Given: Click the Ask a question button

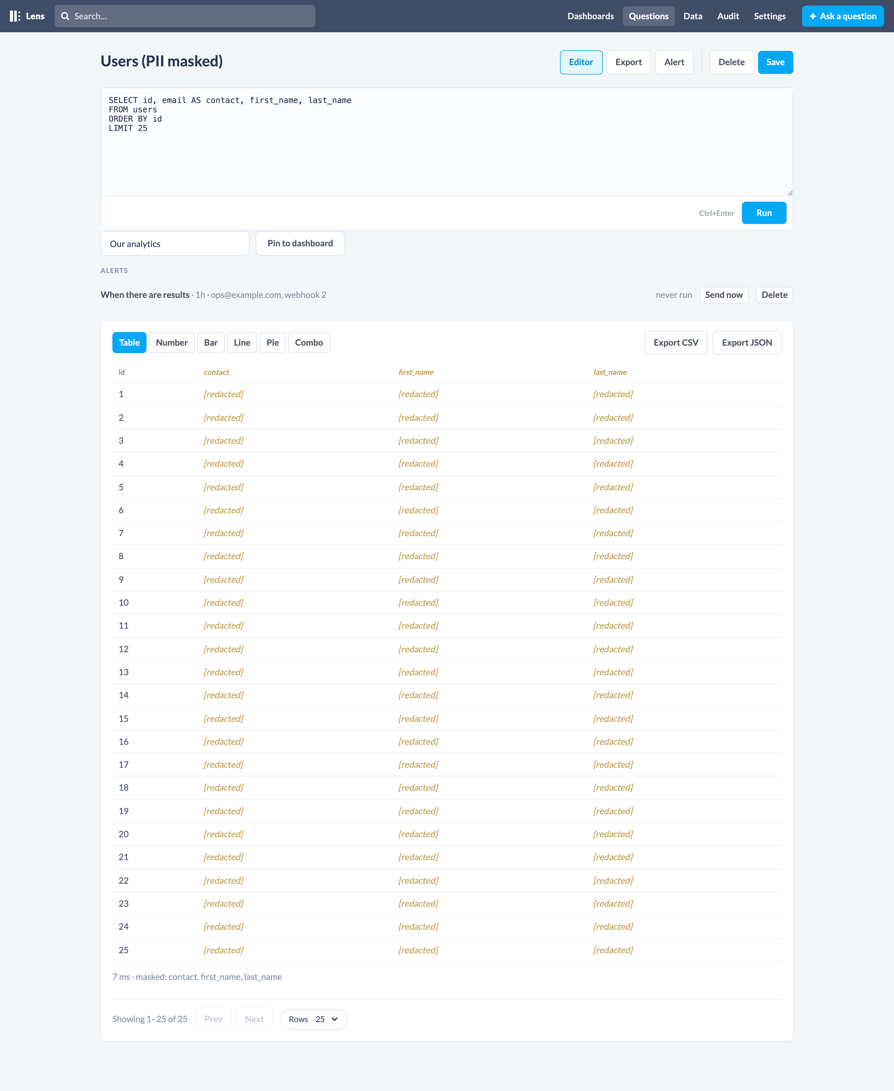Looking at the screenshot, I should (x=842, y=16).
